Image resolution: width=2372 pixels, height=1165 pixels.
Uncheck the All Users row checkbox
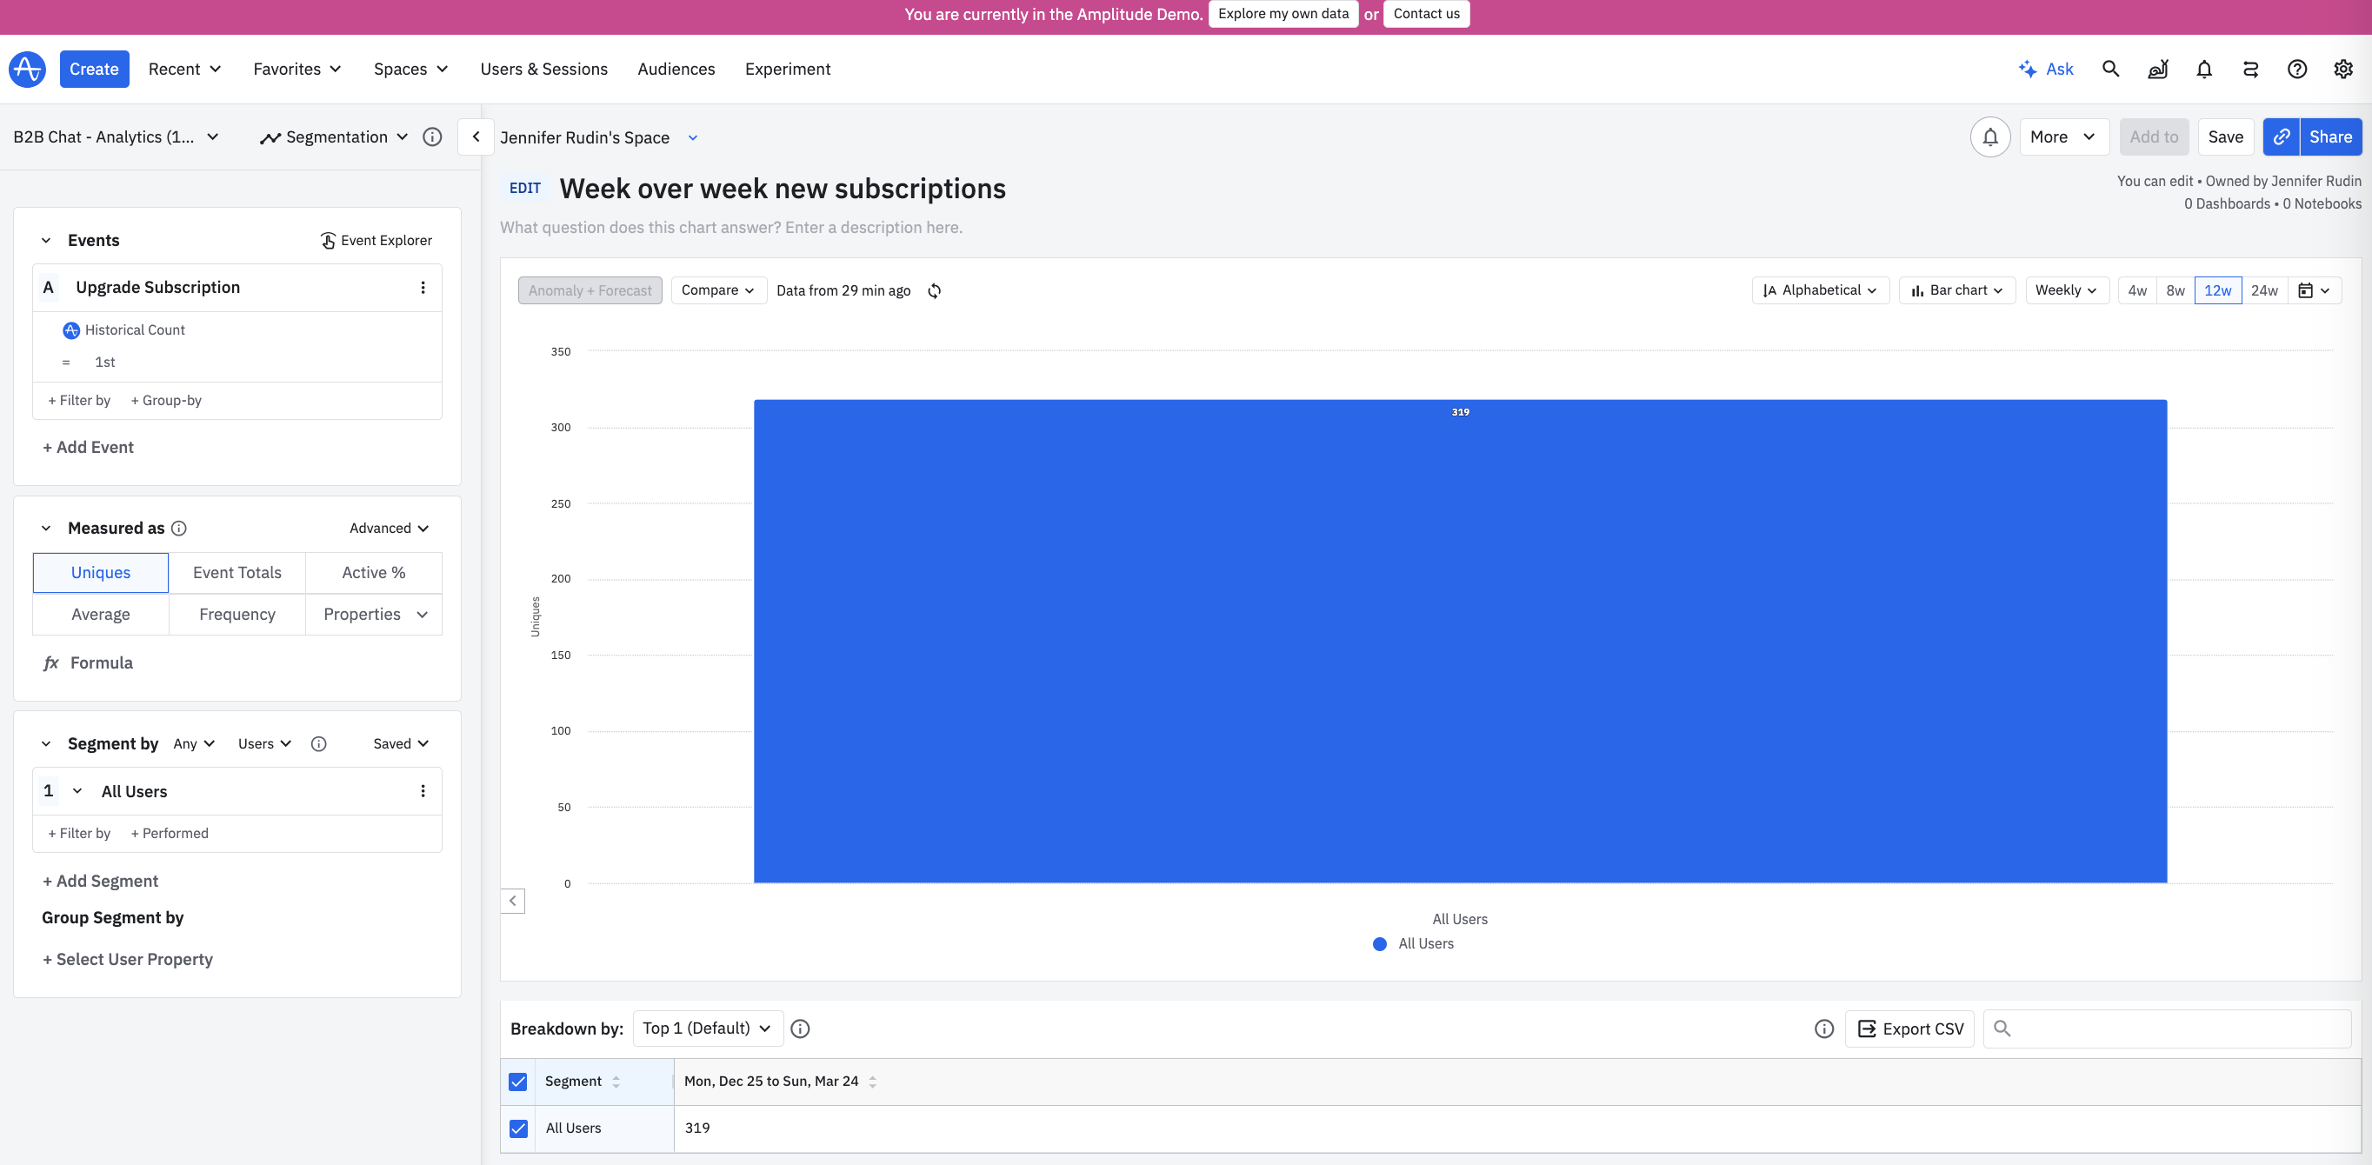pos(518,1128)
